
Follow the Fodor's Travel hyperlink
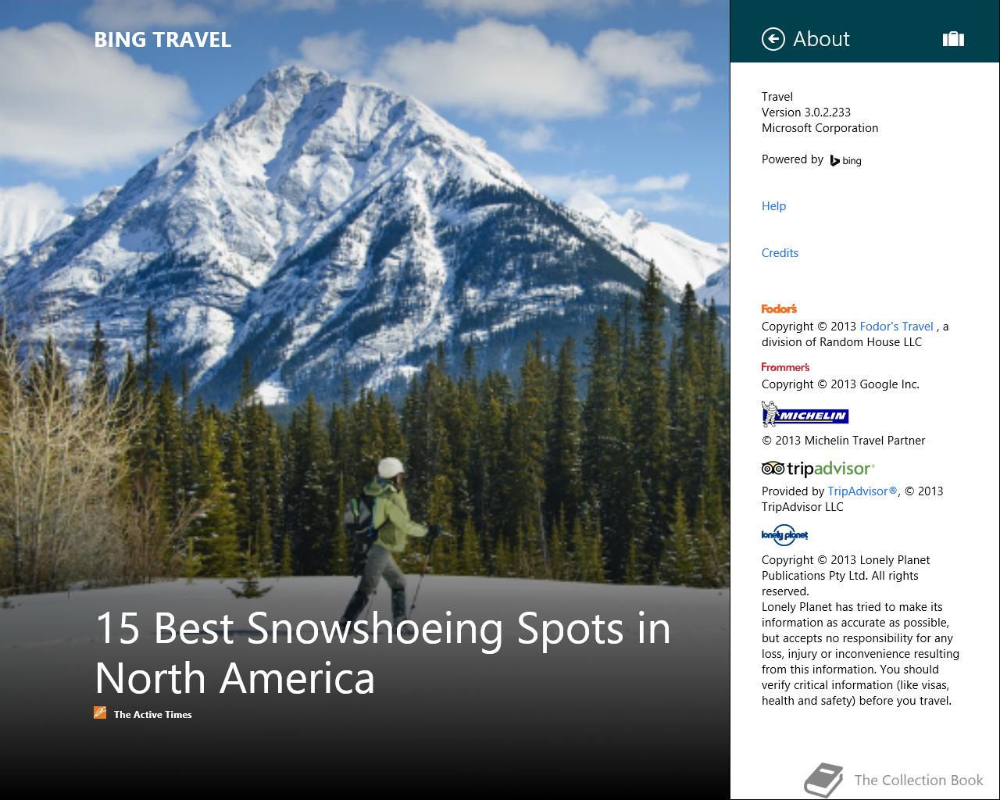896,327
